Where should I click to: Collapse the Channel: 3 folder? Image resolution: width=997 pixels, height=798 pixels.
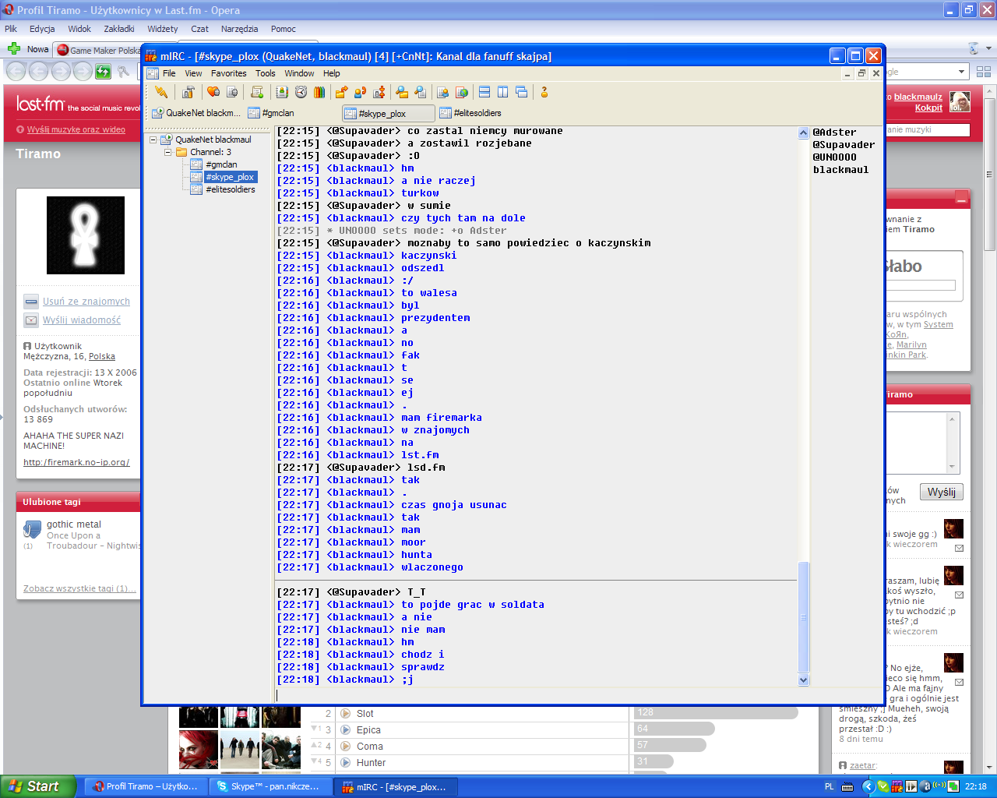tap(167, 152)
